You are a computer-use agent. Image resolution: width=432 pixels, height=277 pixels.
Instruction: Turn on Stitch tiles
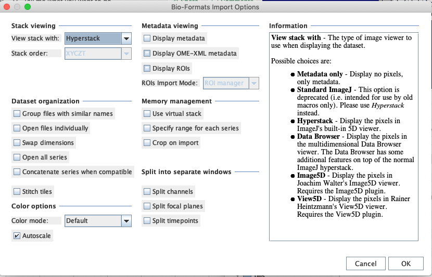[x=17, y=191]
